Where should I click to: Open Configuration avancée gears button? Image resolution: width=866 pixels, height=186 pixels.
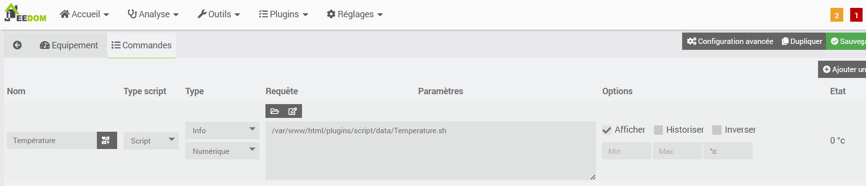click(x=730, y=41)
